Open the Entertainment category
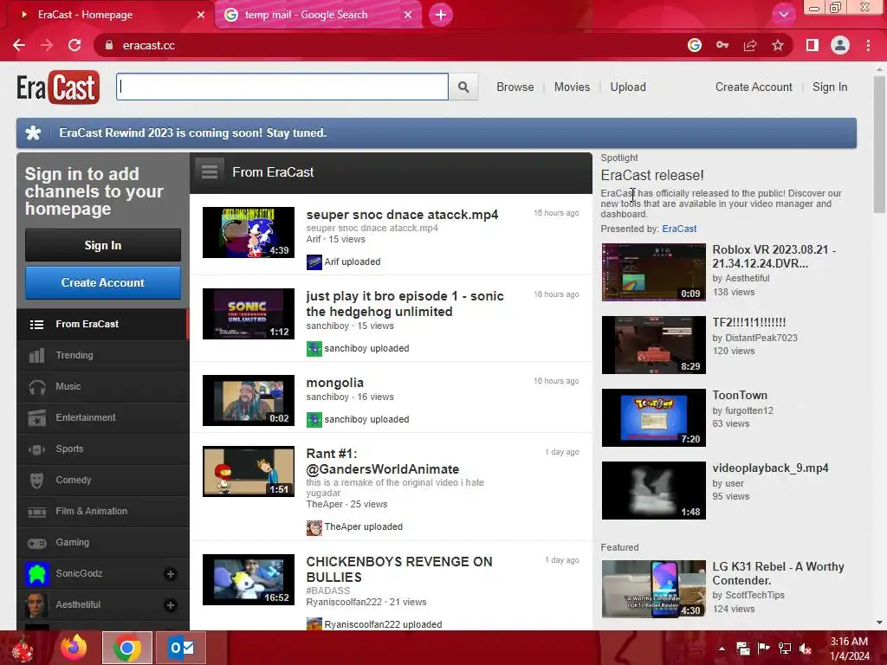 coord(86,417)
